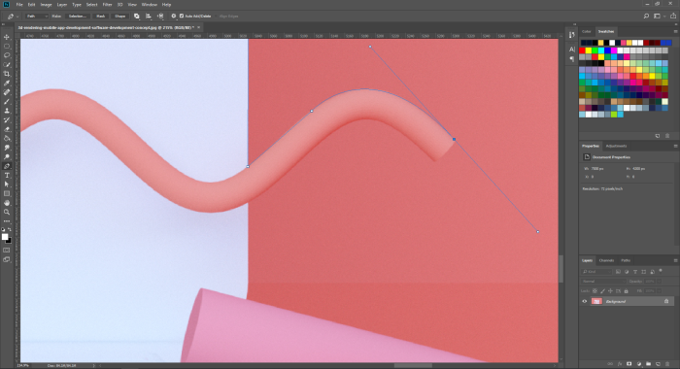Add adjustment layer icon
Screen dimensions: 680x369
coord(639,364)
